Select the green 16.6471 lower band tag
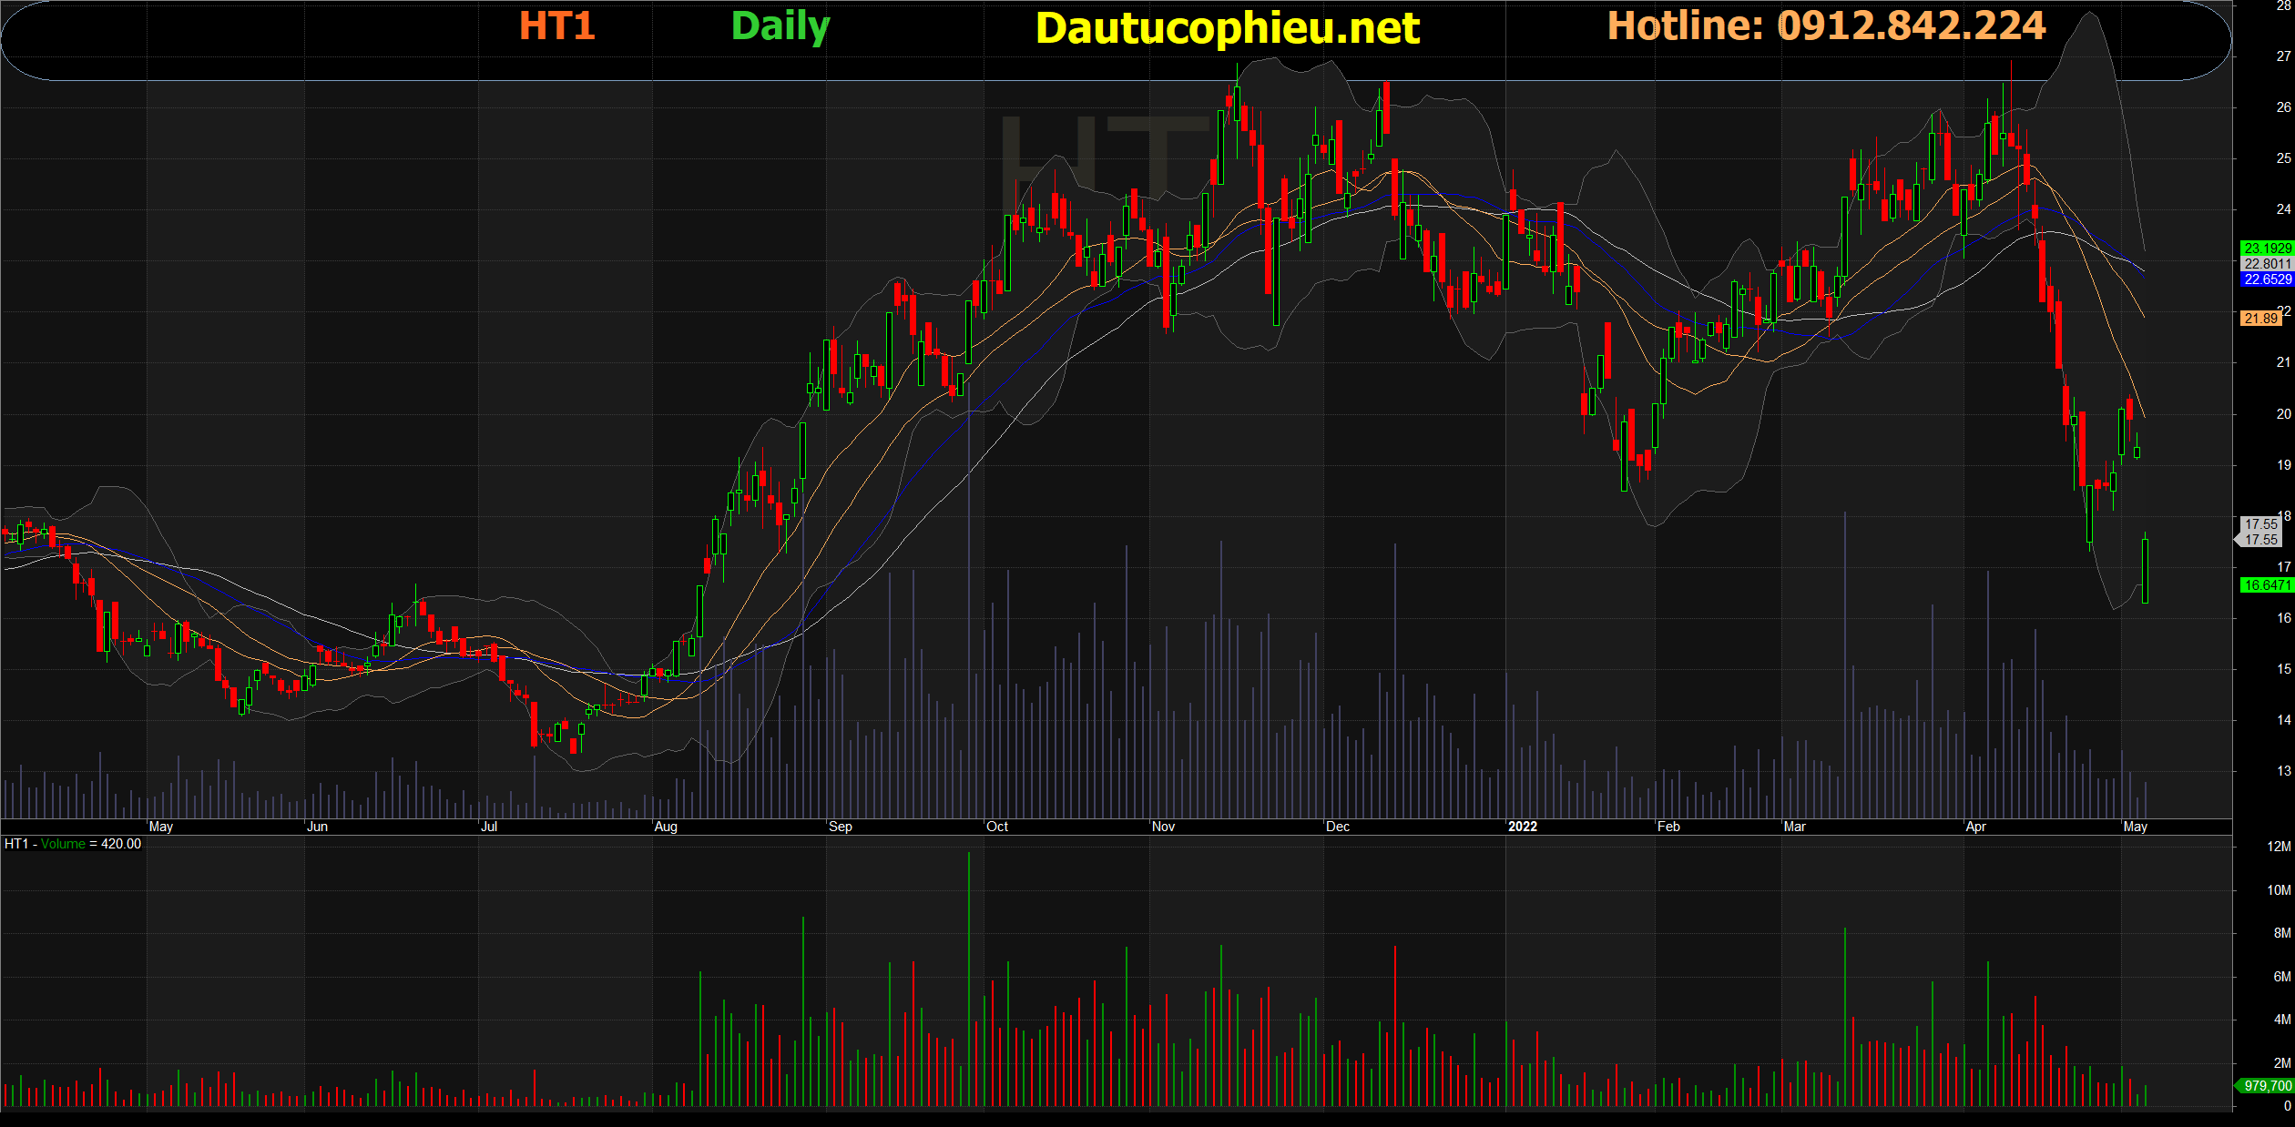This screenshot has width=2295, height=1127. coord(2266,585)
